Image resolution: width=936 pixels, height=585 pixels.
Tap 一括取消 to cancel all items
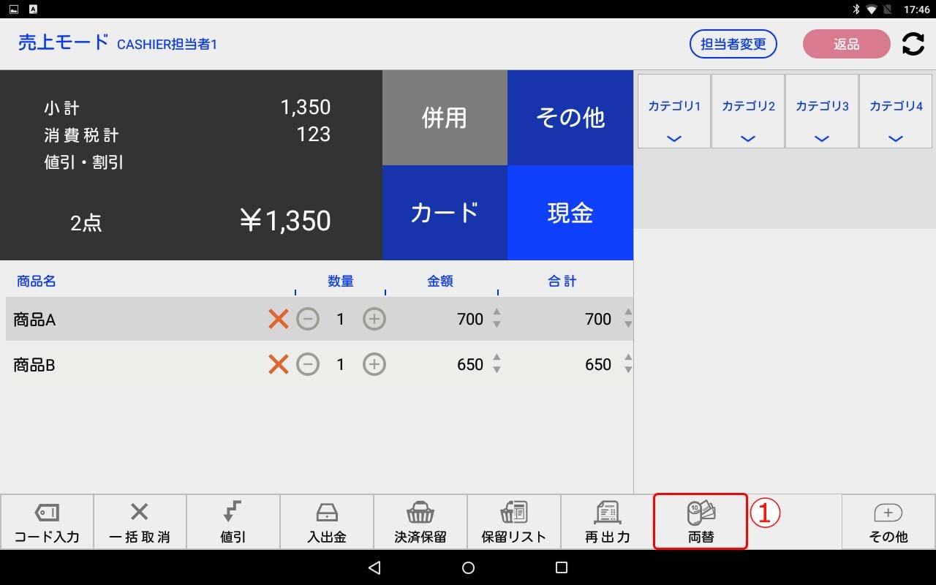click(140, 522)
